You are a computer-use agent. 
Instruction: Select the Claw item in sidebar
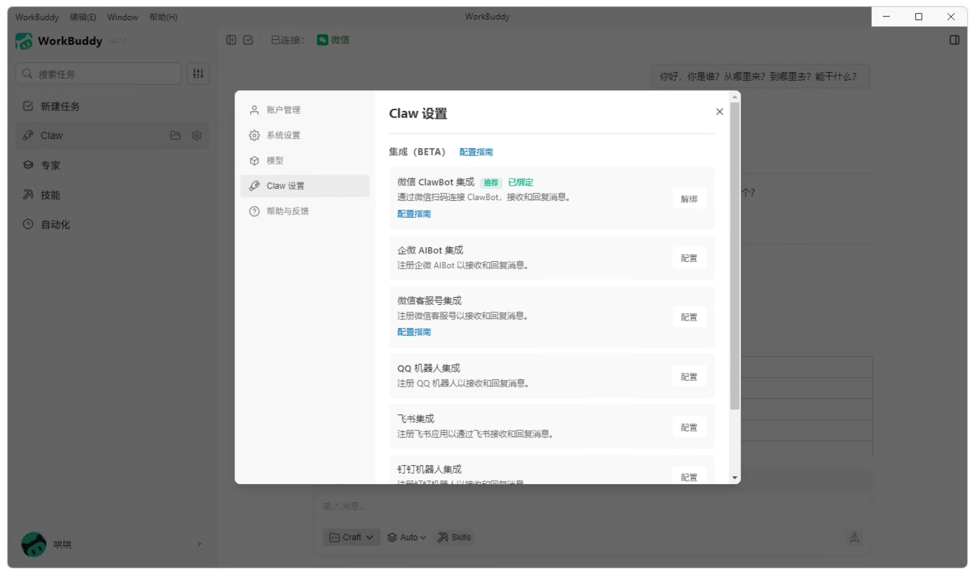[113, 135]
